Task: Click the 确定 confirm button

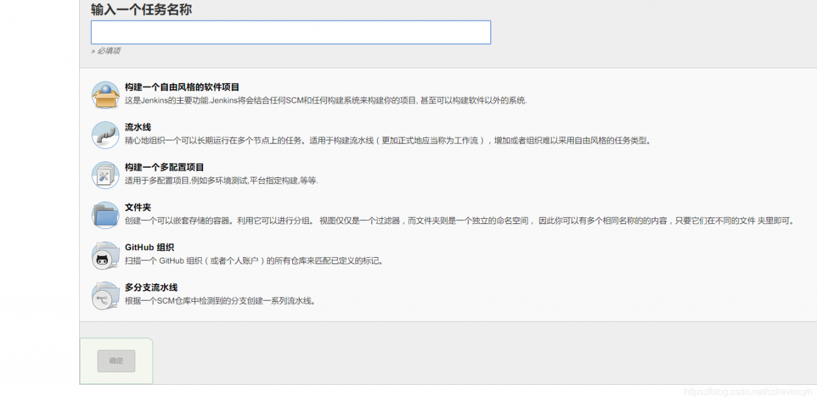Action: (x=116, y=361)
